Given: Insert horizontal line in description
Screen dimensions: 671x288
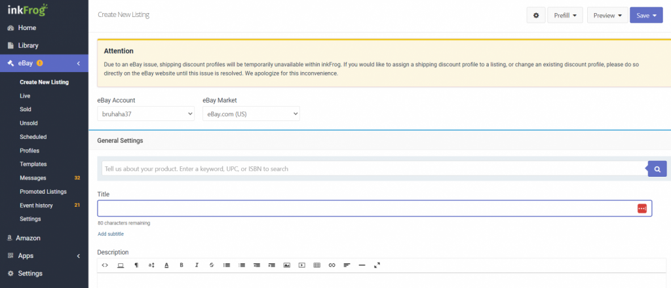Looking at the screenshot, I should (362, 265).
